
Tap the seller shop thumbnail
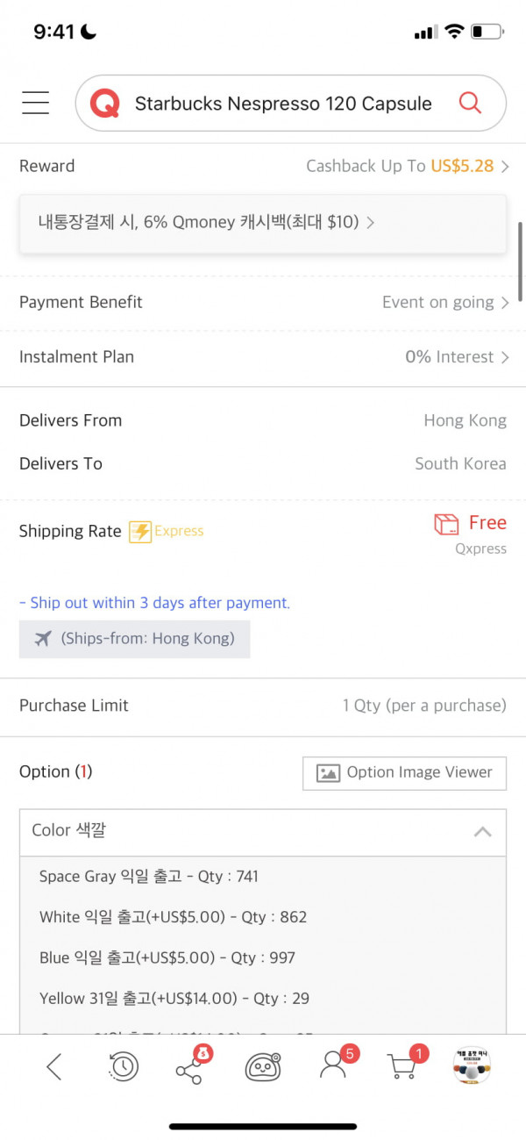[472, 1066]
